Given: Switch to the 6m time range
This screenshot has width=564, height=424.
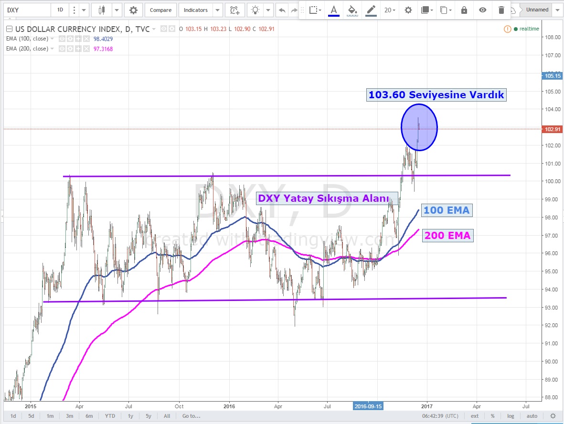Looking at the screenshot, I should (89, 416).
